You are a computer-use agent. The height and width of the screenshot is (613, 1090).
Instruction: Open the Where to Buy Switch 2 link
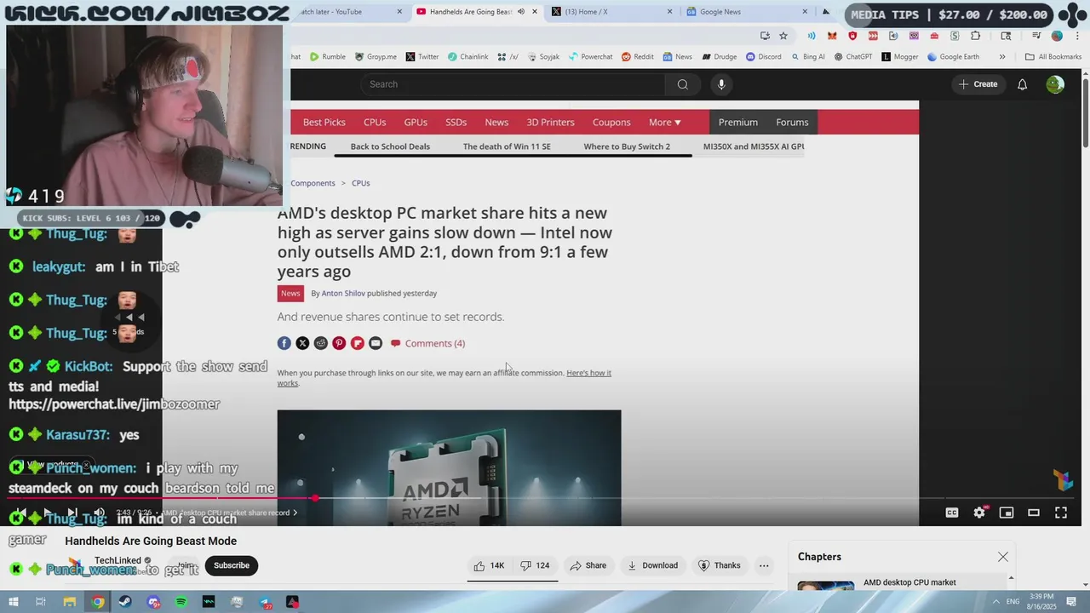(627, 146)
